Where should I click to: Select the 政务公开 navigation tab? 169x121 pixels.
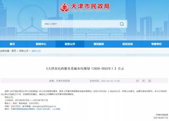coord(70,44)
